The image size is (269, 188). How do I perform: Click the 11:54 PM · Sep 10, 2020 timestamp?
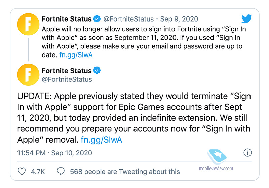[54, 153]
